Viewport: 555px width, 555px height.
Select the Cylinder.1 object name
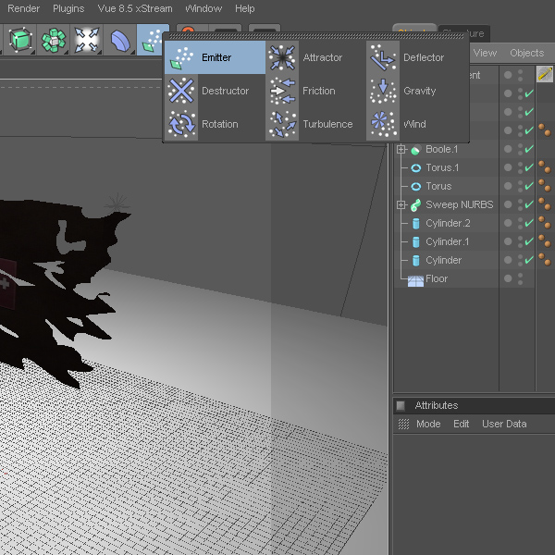[x=448, y=241]
